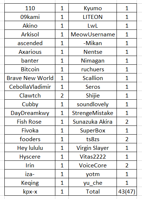
Task: Click the DayDreamkwy cell
Action: coord(30,113)
